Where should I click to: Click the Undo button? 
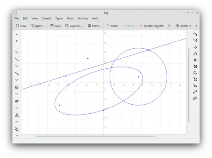tap(113, 26)
